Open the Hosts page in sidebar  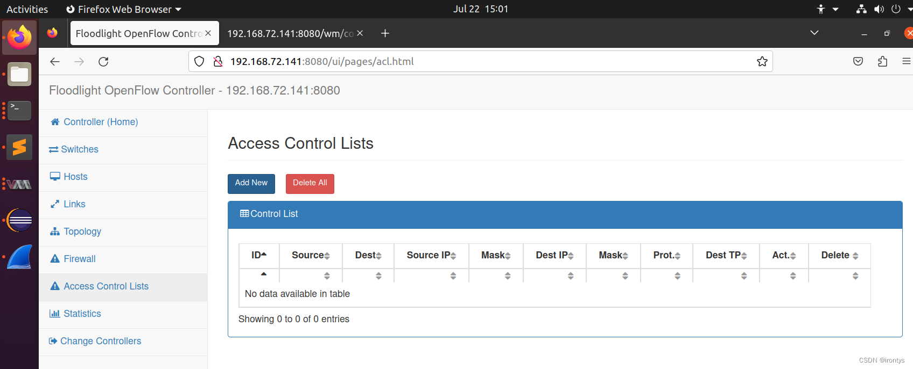click(75, 177)
